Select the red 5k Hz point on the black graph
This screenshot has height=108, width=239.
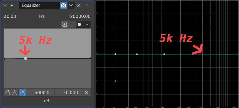[x=203, y=54]
